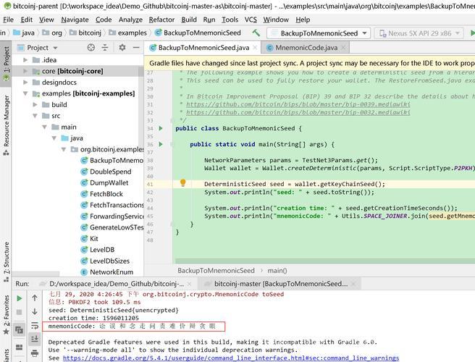Expand the core [bitcoinj-core] module
Viewport: 475px width, 362px height.
25,71
